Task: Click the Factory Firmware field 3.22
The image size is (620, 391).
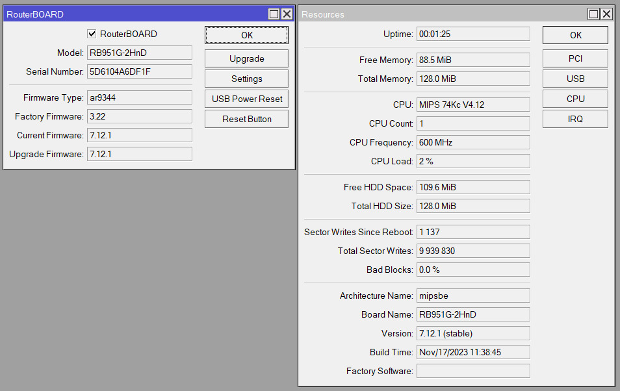Action: coord(140,116)
